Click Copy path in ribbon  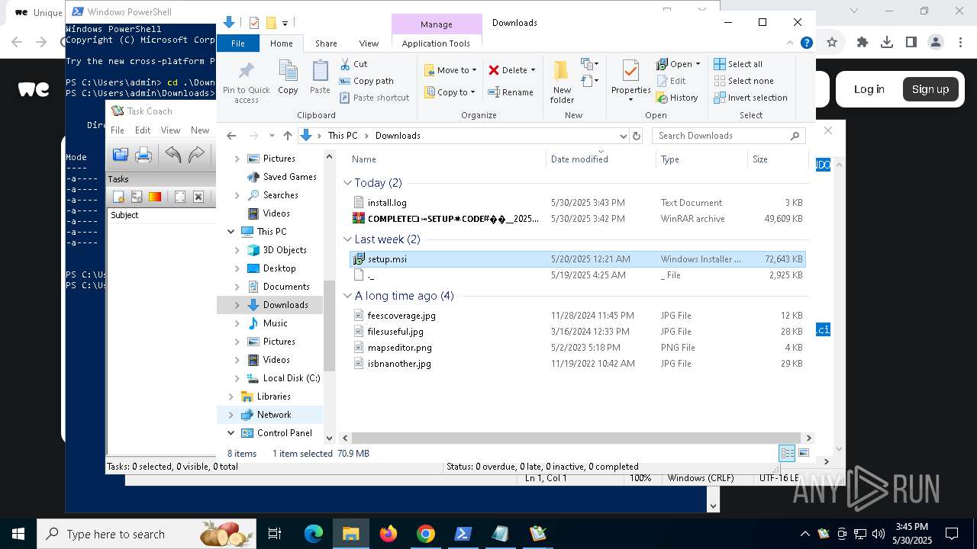[366, 81]
